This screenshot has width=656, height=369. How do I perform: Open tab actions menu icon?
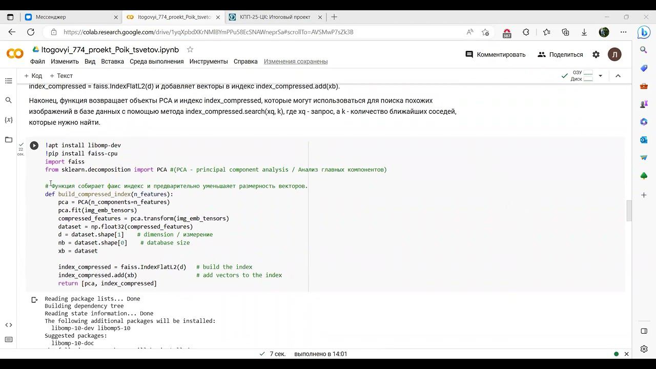click(x=10, y=17)
